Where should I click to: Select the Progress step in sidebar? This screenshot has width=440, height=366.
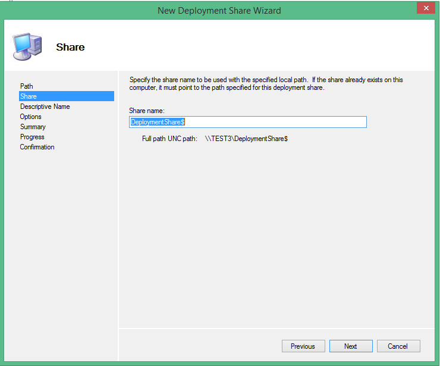point(32,137)
